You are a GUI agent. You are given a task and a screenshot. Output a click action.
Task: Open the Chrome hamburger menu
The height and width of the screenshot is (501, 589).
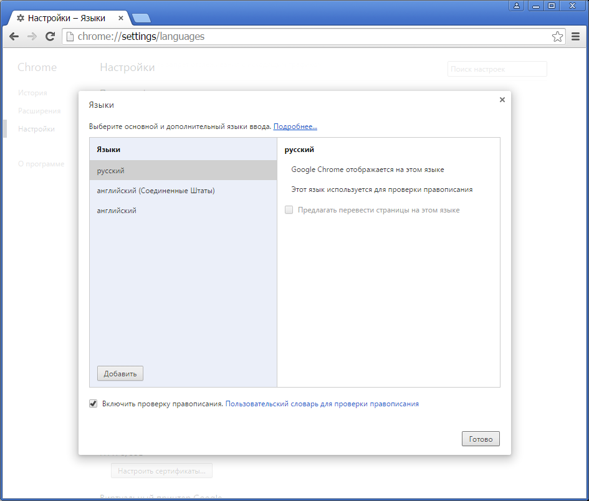click(x=576, y=37)
